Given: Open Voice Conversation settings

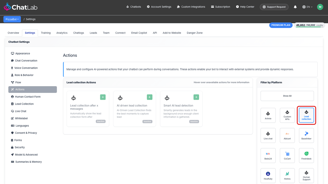Looking at the screenshot, I should pyautogui.click(x=33, y=68).
